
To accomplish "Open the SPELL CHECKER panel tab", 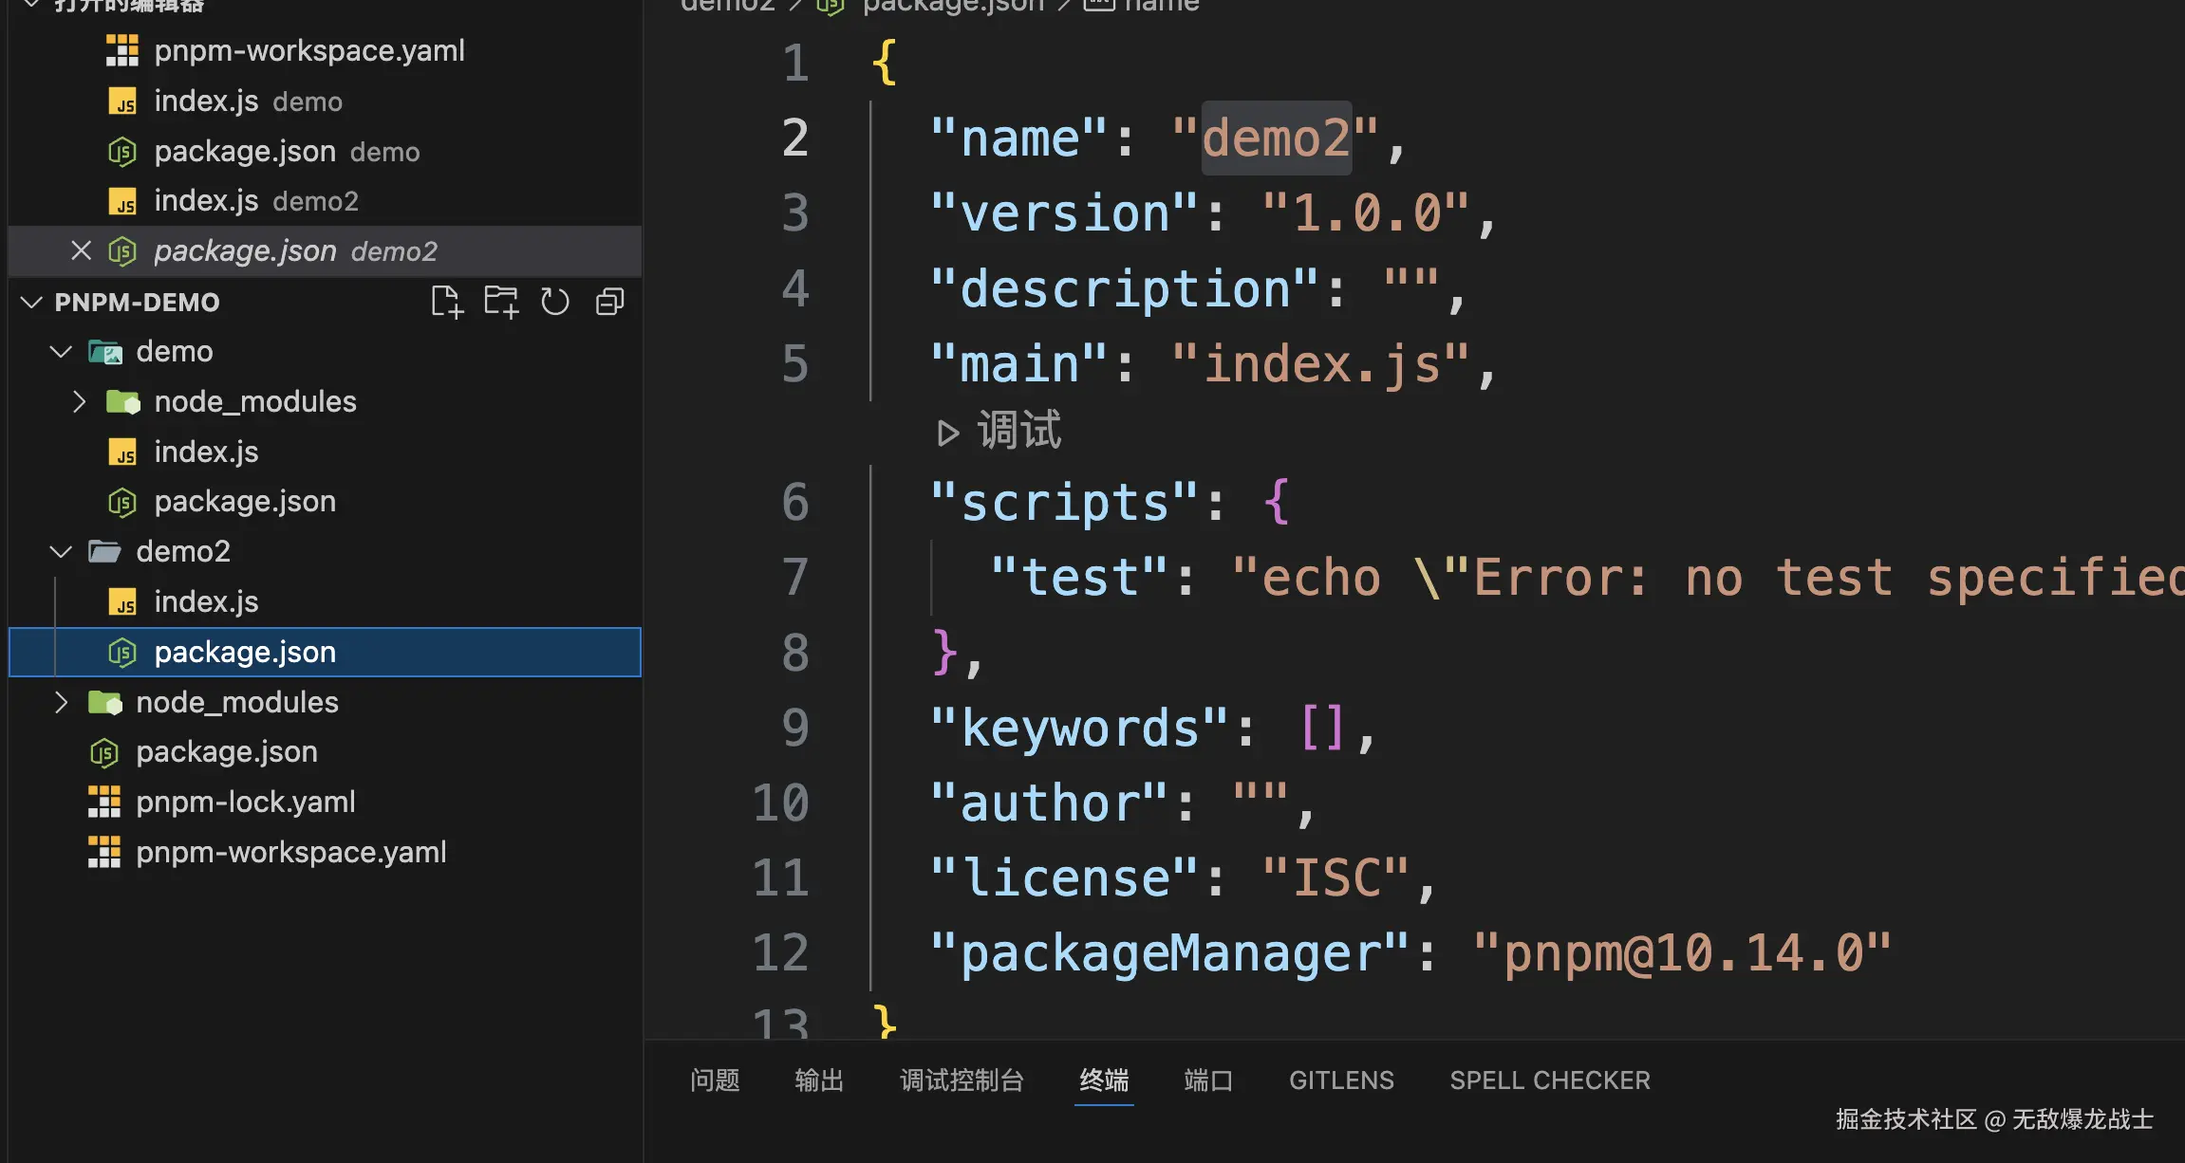I will tap(1549, 1080).
